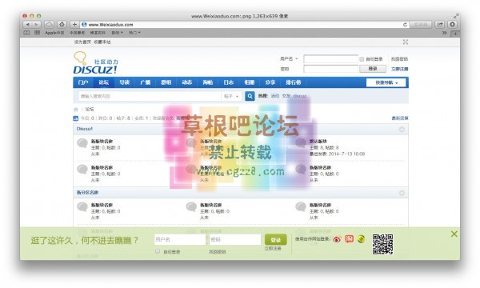Click the blue forum statistics chart icon
Viewport: 480px width, 288px height.
(76, 118)
